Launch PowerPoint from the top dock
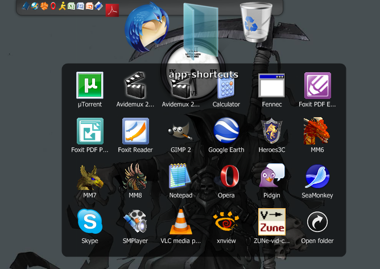 coord(89,6)
